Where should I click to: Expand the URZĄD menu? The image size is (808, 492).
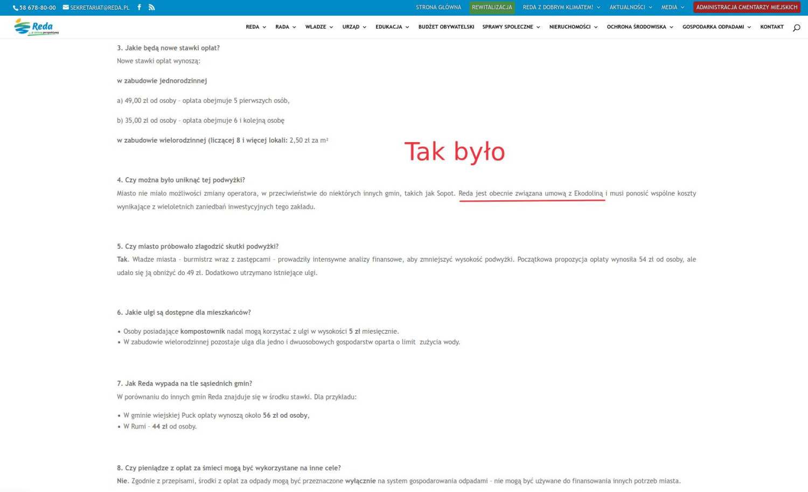(354, 27)
